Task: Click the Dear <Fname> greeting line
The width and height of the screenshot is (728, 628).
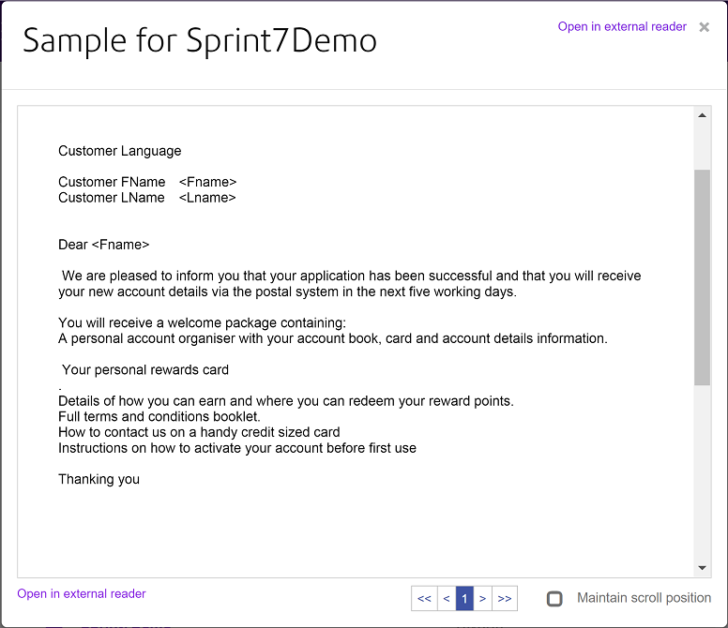Action: (103, 245)
